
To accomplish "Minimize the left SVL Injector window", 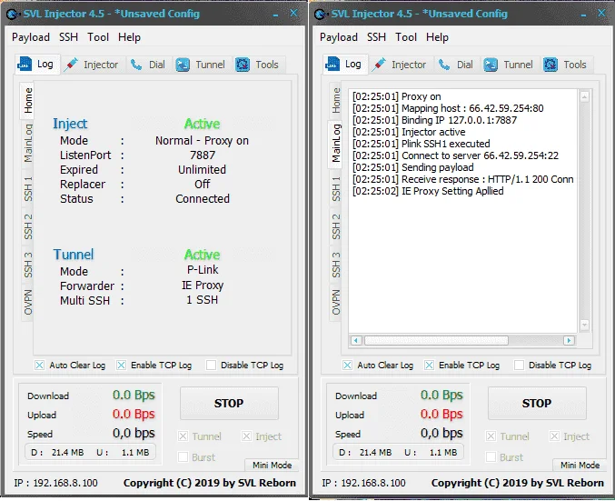I will (276, 15).
